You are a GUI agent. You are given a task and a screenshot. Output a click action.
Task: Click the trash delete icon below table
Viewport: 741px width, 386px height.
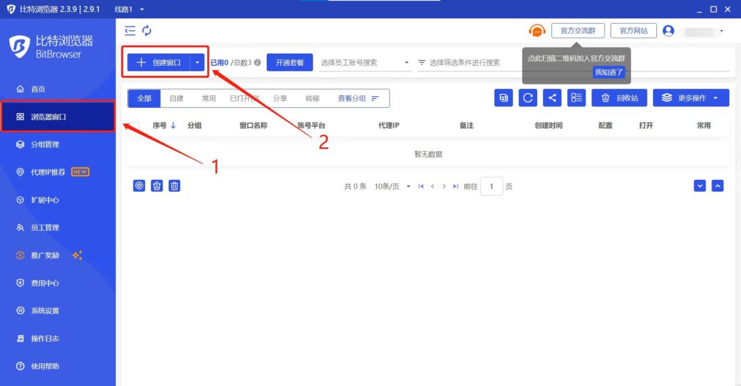(174, 186)
